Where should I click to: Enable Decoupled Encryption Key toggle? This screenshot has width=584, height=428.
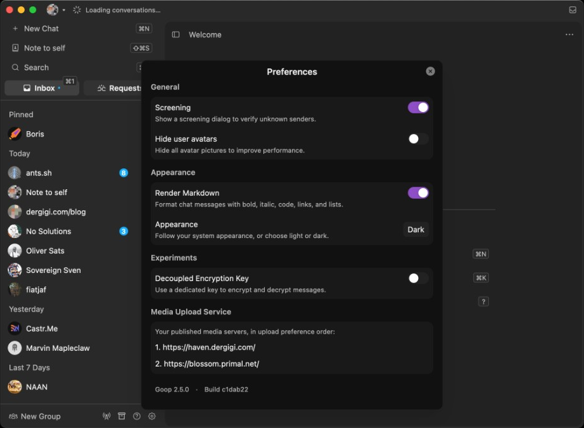pyautogui.click(x=418, y=278)
